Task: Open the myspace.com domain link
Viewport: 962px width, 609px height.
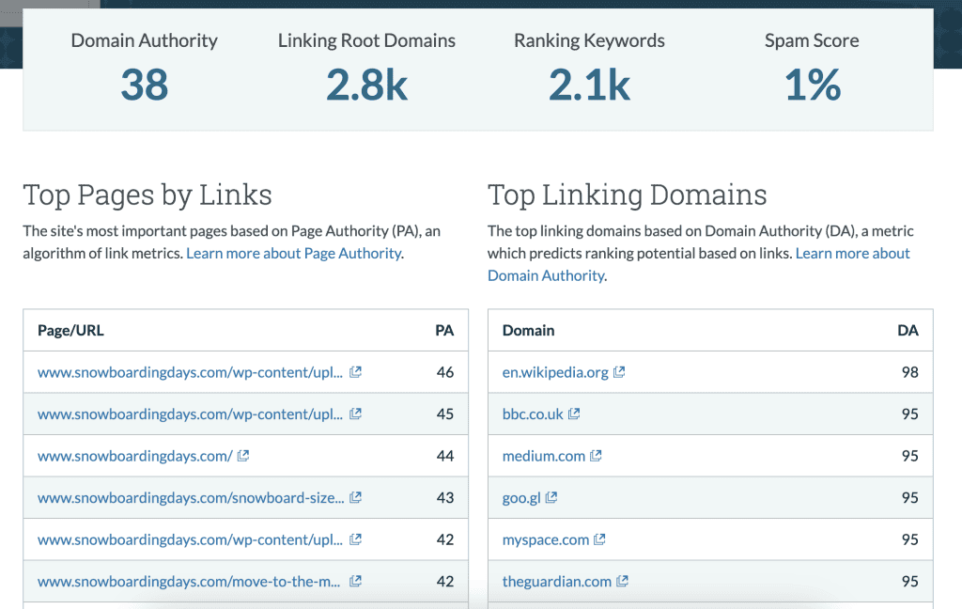Action: (x=546, y=539)
